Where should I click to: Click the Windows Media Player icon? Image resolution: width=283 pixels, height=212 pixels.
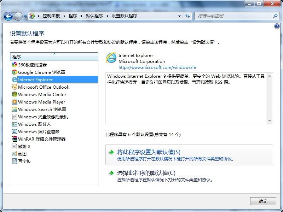(15, 102)
